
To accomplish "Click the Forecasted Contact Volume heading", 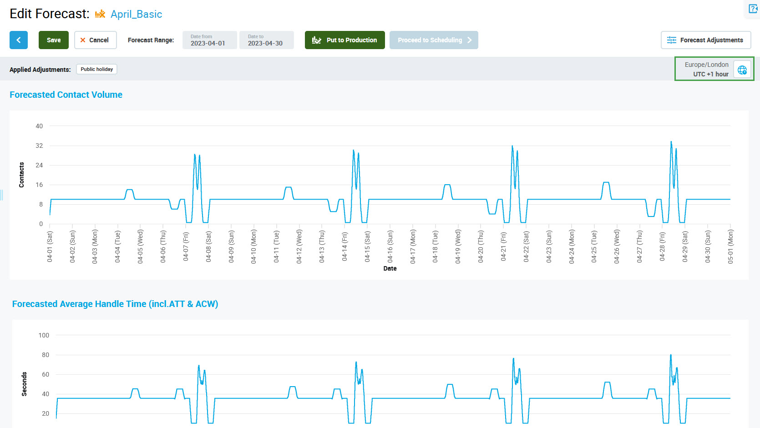I will (x=66, y=95).
